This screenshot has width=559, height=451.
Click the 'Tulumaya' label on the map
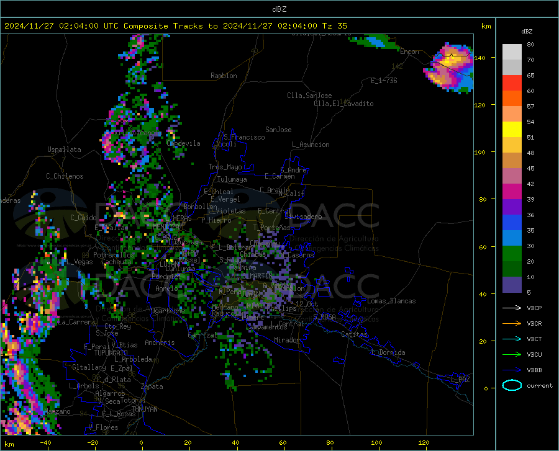[232, 179]
